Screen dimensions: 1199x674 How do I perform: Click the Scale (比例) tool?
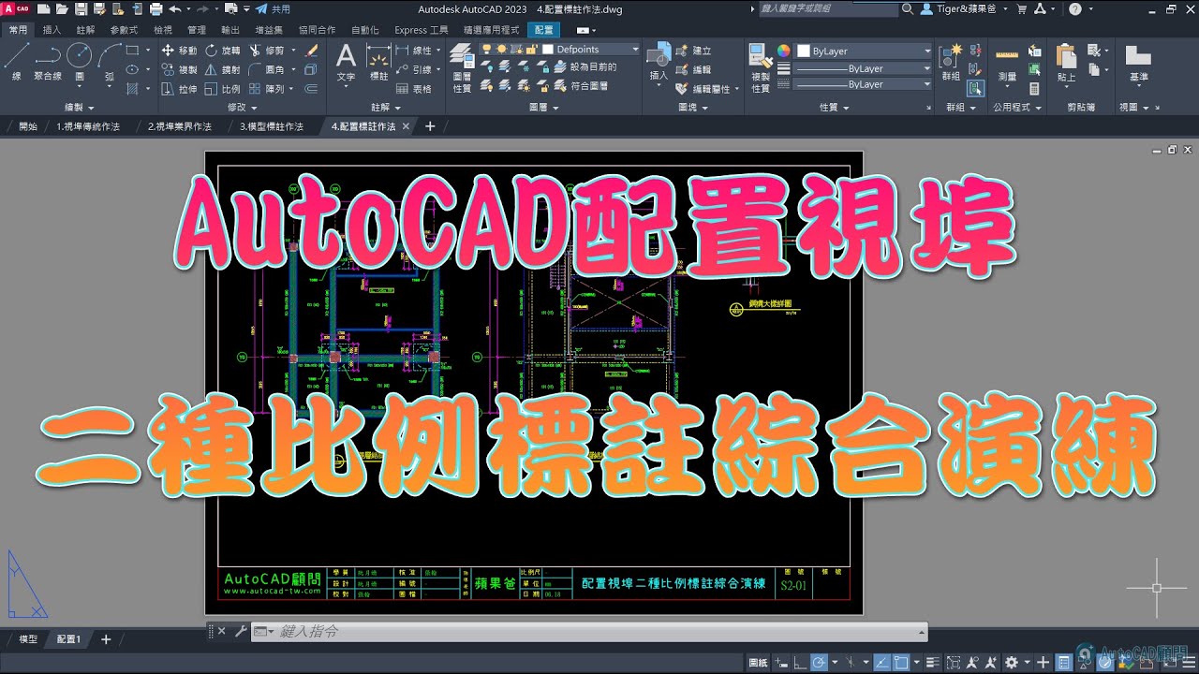tap(222, 89)
